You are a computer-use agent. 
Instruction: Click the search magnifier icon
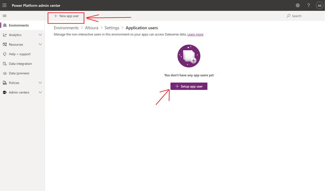pos(288,16)
